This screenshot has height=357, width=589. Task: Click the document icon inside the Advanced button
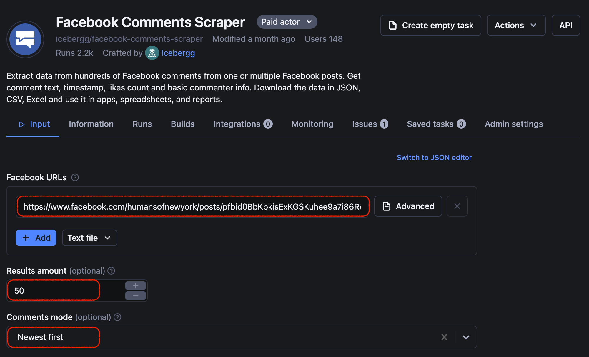386,206
